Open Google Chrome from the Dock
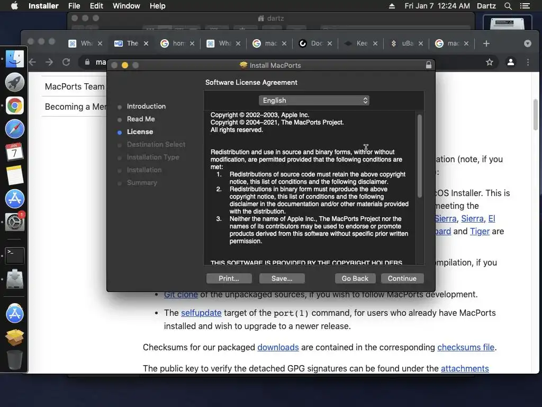Image resolution: width=542 pixels, height=407 pixels. [x=14, y=105]
